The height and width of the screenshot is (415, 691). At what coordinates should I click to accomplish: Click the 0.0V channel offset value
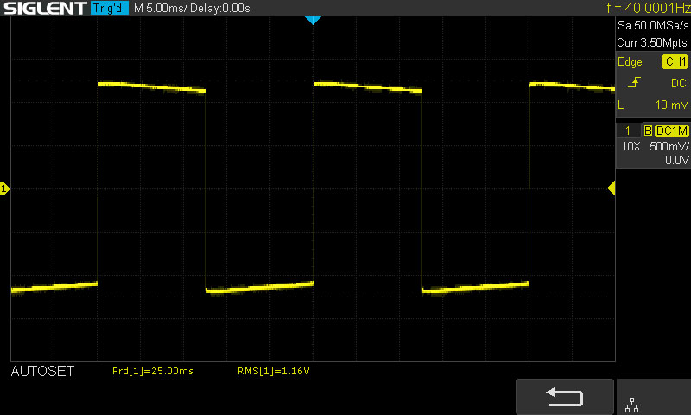tap(676, 160)
